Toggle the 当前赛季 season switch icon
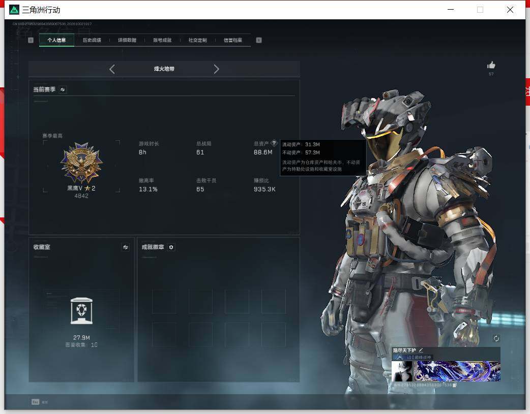The width and height of the screenshot is (530, 414). pos(63,89)
